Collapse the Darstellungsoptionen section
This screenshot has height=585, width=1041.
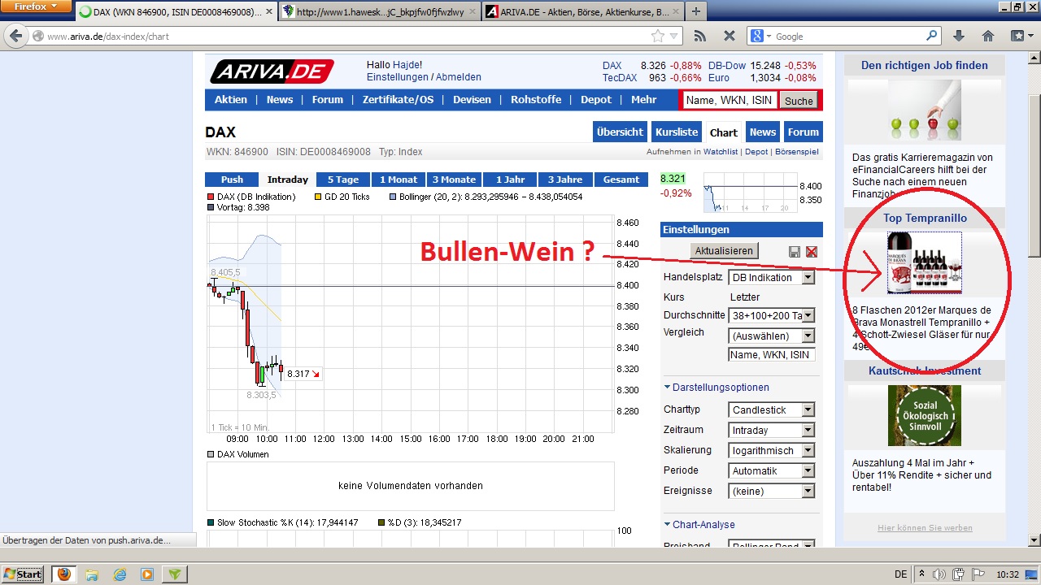point(717,388)
